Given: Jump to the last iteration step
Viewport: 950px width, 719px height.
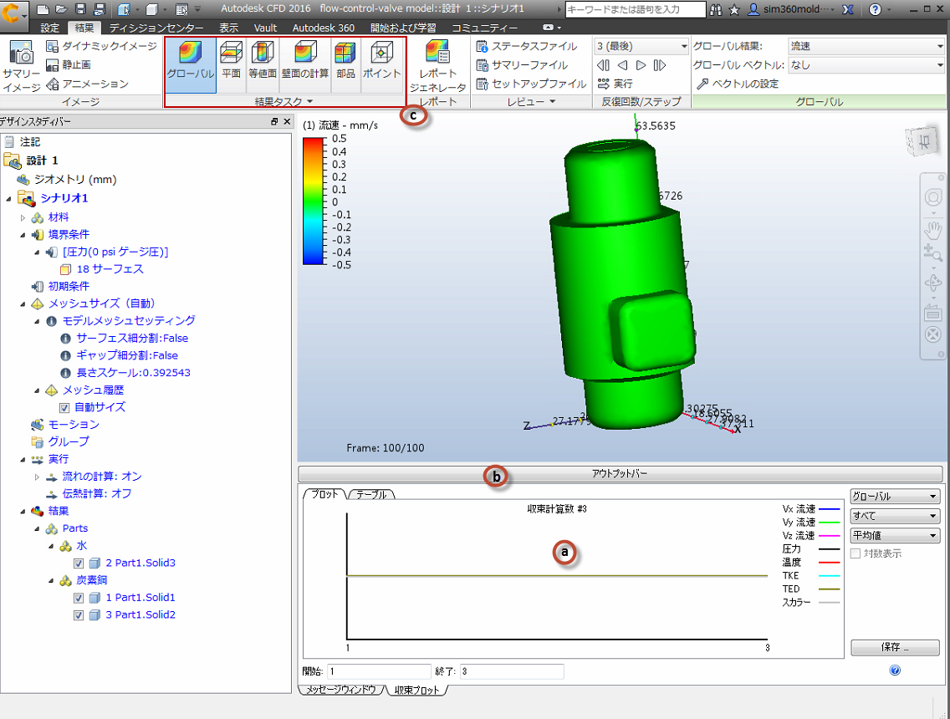Looking at the screenshot, I should [660, 65].
